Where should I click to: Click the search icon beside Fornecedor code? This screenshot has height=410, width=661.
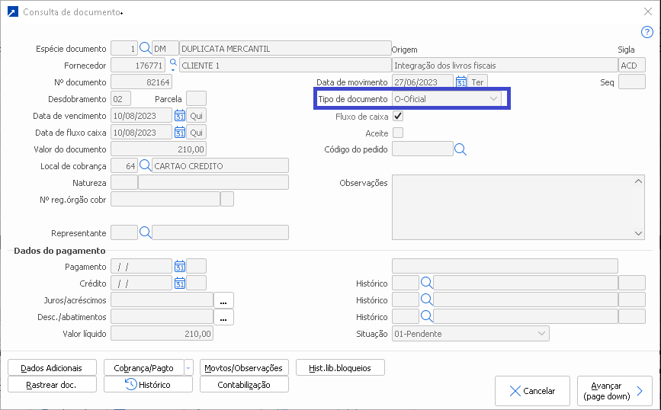172,64
